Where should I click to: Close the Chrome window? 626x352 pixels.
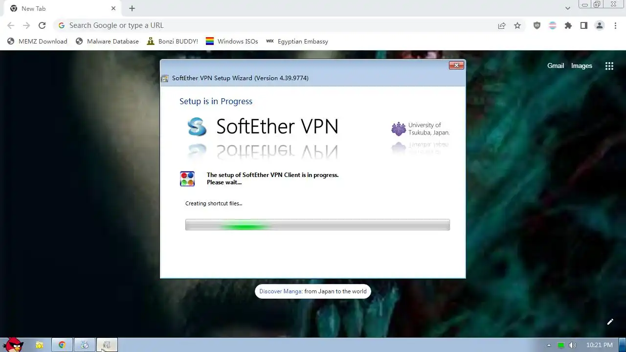pyautogui.click(x=613, y=4)
